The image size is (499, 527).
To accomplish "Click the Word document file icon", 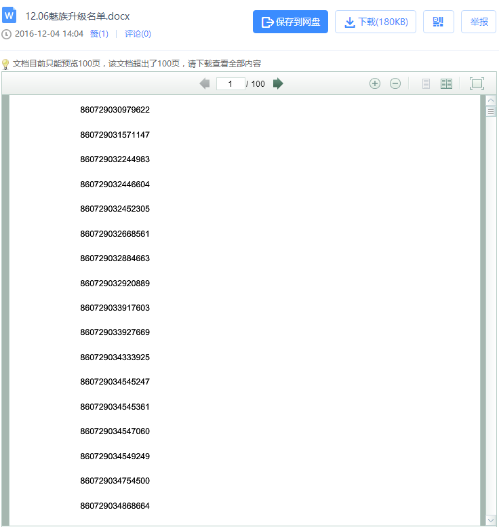I will (x=9, y=15).
